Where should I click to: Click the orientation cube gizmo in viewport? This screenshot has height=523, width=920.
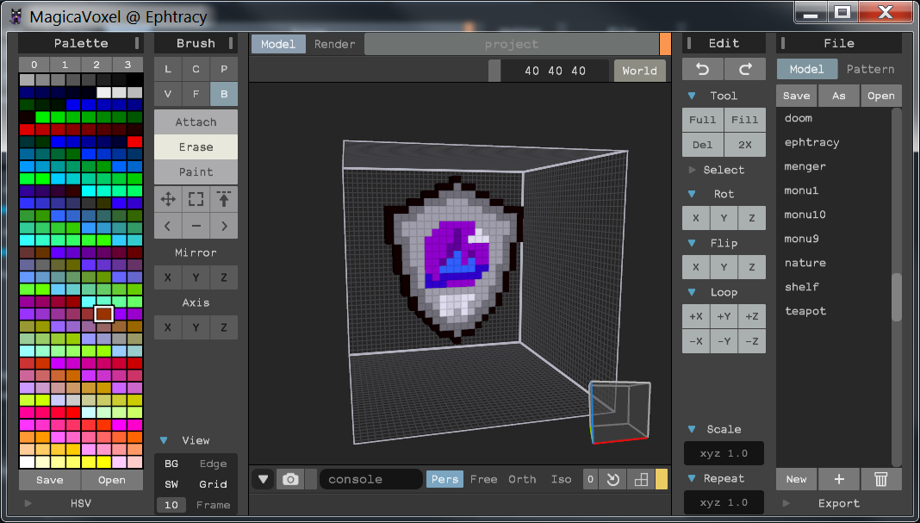point(619,412)
